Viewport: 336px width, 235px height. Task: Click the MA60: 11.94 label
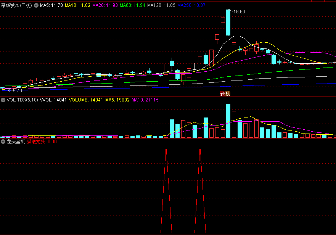click(x=132, y=5)
